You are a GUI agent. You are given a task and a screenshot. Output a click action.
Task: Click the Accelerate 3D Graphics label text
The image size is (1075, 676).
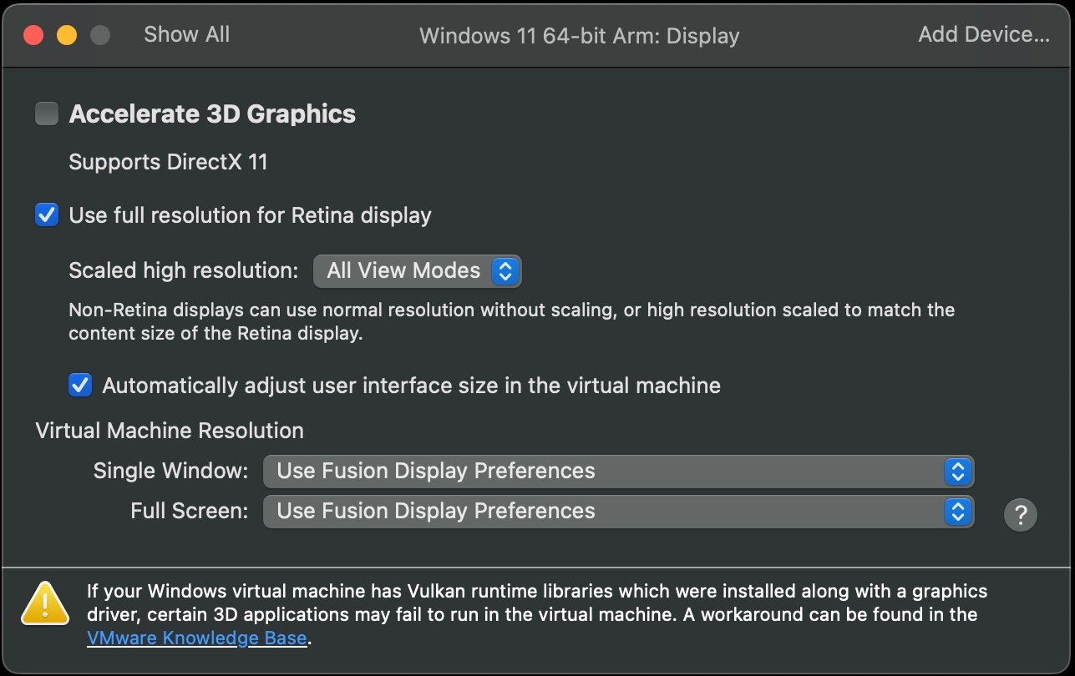tap(212, 114)
